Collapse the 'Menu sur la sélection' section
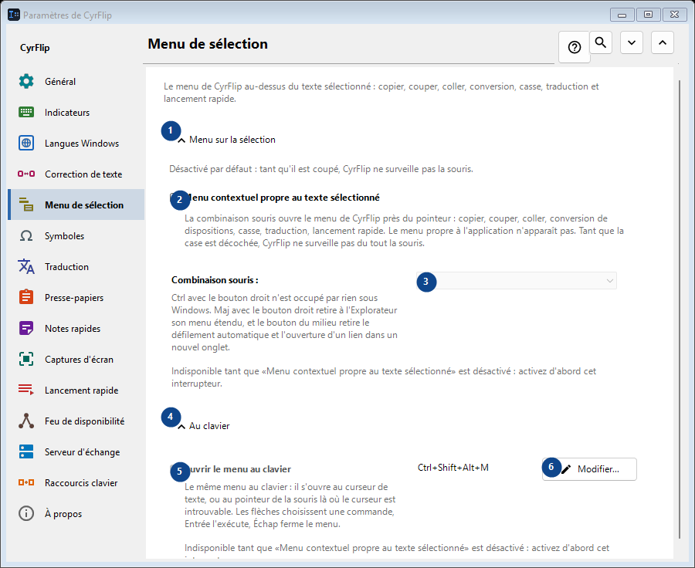Screen dimensions: 695x568 coord(181,140)
